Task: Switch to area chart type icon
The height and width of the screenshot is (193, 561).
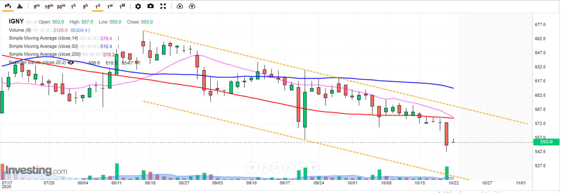Action: point(20,6)
